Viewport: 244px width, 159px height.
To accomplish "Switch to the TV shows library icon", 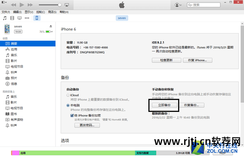I will point(19,18).
